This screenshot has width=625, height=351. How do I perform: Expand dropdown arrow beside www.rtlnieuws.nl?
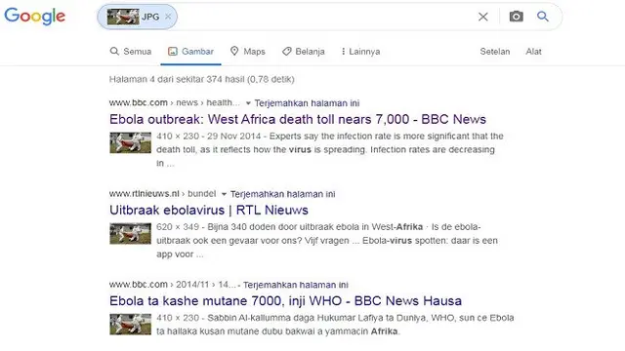224,194
